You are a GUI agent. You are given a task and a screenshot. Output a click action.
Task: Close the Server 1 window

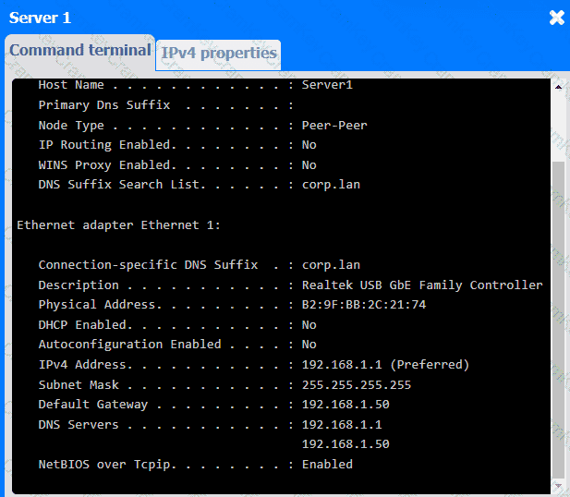coord(556,18)
